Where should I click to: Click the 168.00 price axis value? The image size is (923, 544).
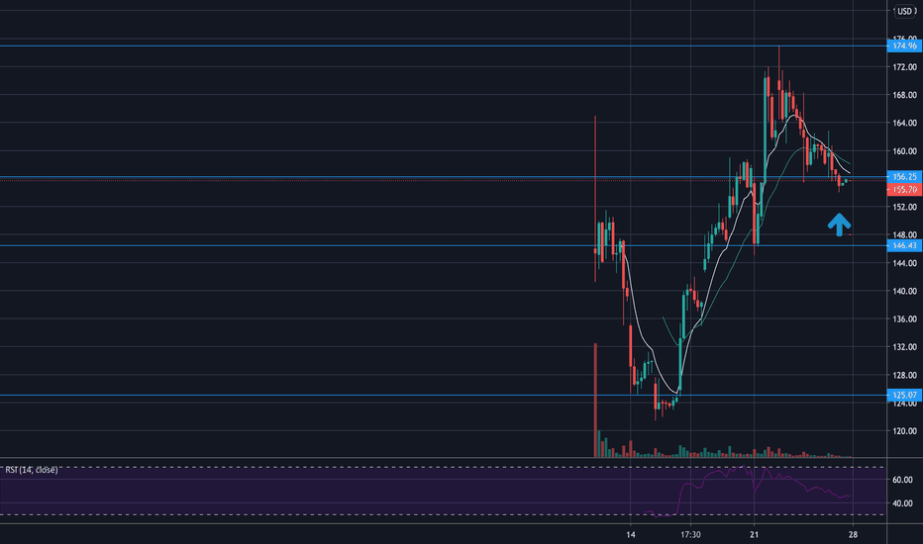pos(904,95)
